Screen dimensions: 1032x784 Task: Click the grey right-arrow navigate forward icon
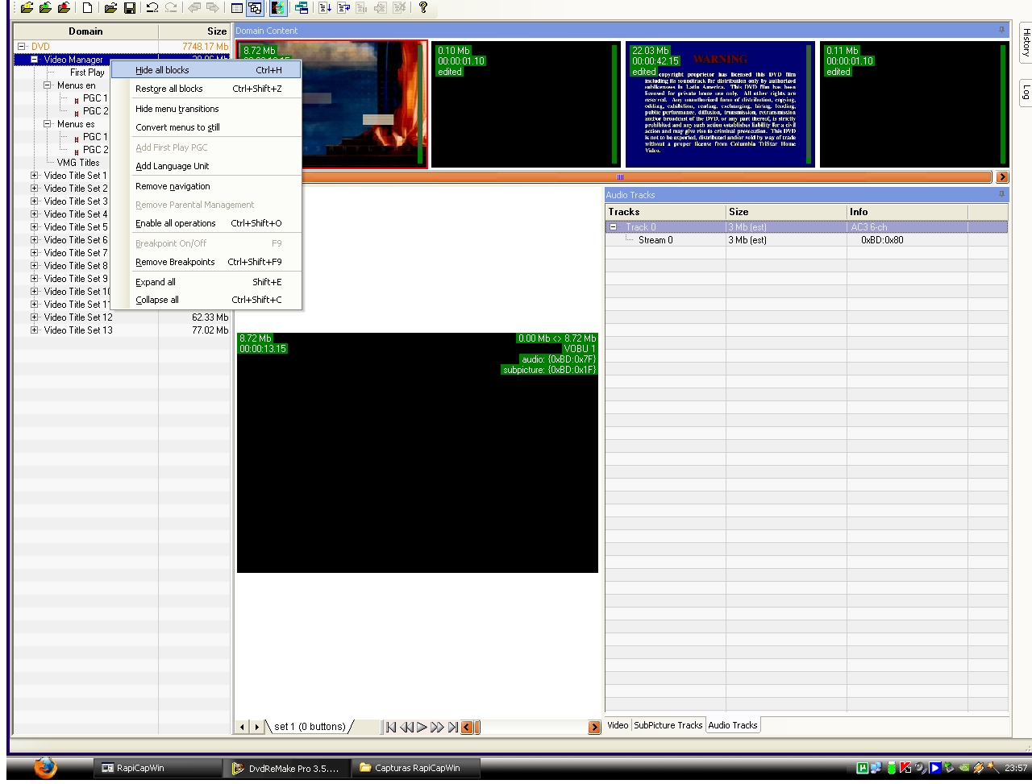point(213,8)
